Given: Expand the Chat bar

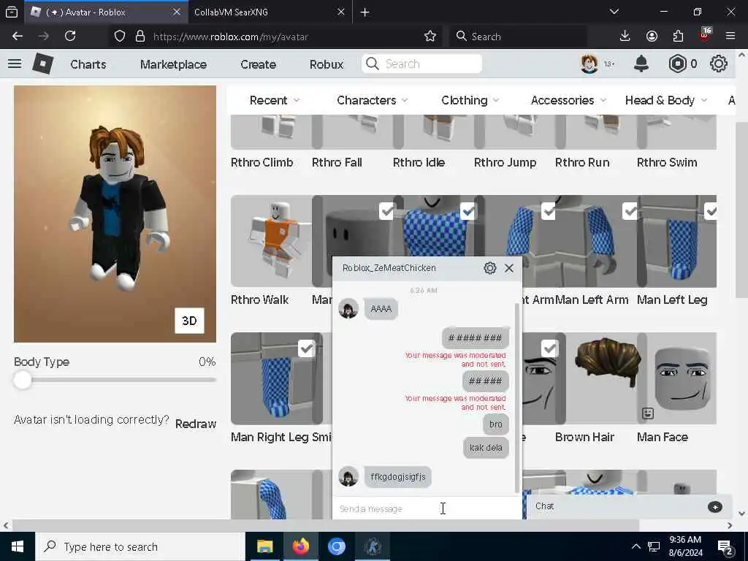Looking at the screenshot, I should pos(628,507).
